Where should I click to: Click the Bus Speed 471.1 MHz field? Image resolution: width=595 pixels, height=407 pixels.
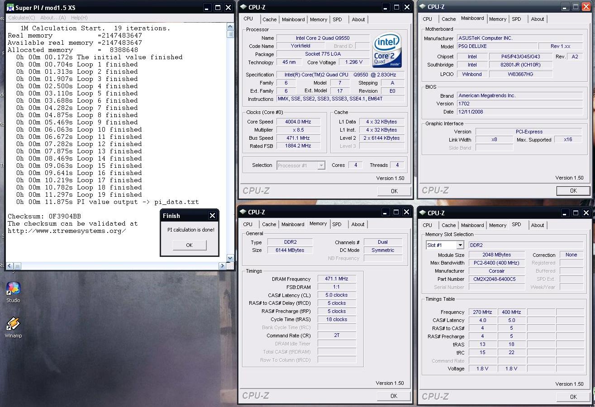(x=298, y=138)
